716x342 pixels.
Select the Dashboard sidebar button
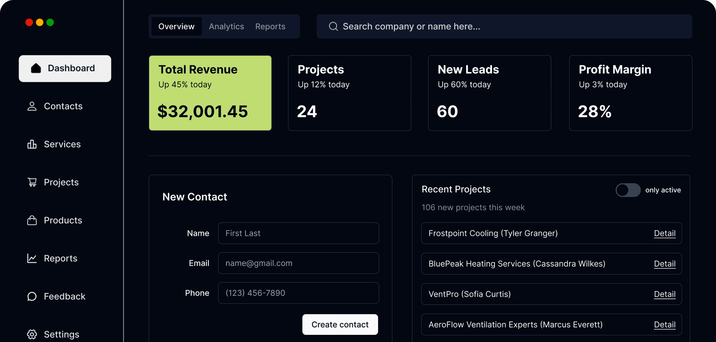click(65, 68)
